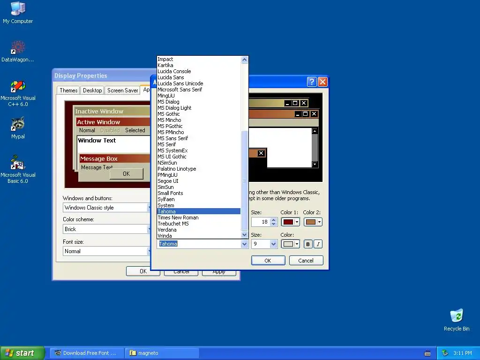Select Segoe UI font
Image resolution: width=480 pixels, height=360 pixels.
click(199, 181)
